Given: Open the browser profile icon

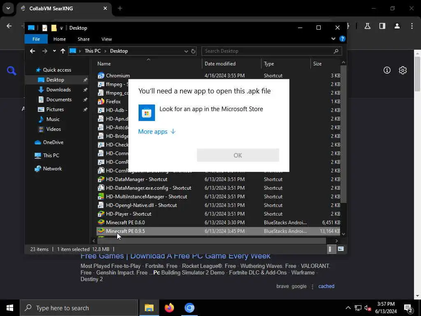Looking at the screenshot, I should point(397,26).
